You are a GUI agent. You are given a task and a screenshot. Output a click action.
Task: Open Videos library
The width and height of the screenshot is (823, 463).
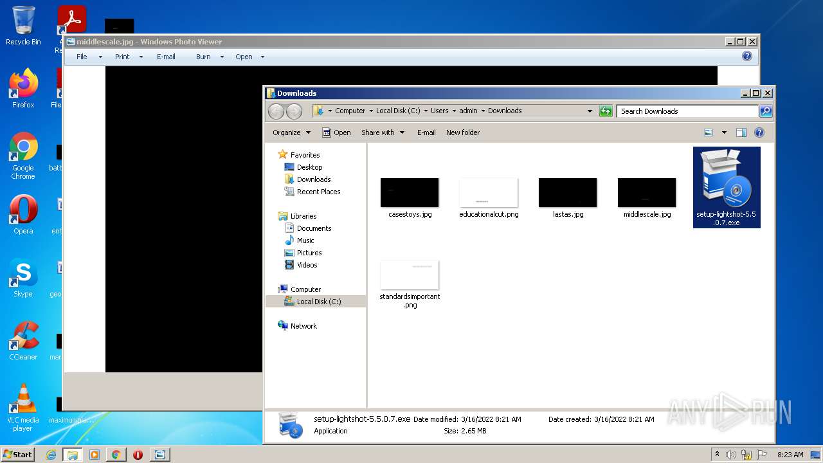[307, 265]
